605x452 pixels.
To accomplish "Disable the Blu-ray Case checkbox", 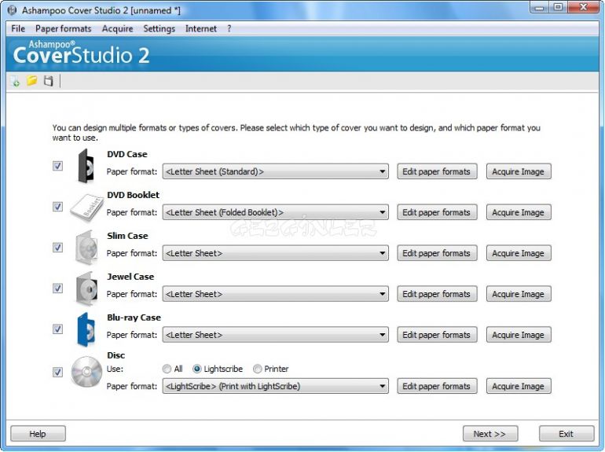I will point(57,329).
